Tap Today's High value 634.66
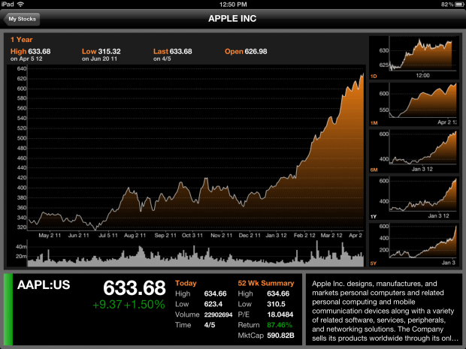This screenshot has width=466, height=349. [x=215, y=293]
